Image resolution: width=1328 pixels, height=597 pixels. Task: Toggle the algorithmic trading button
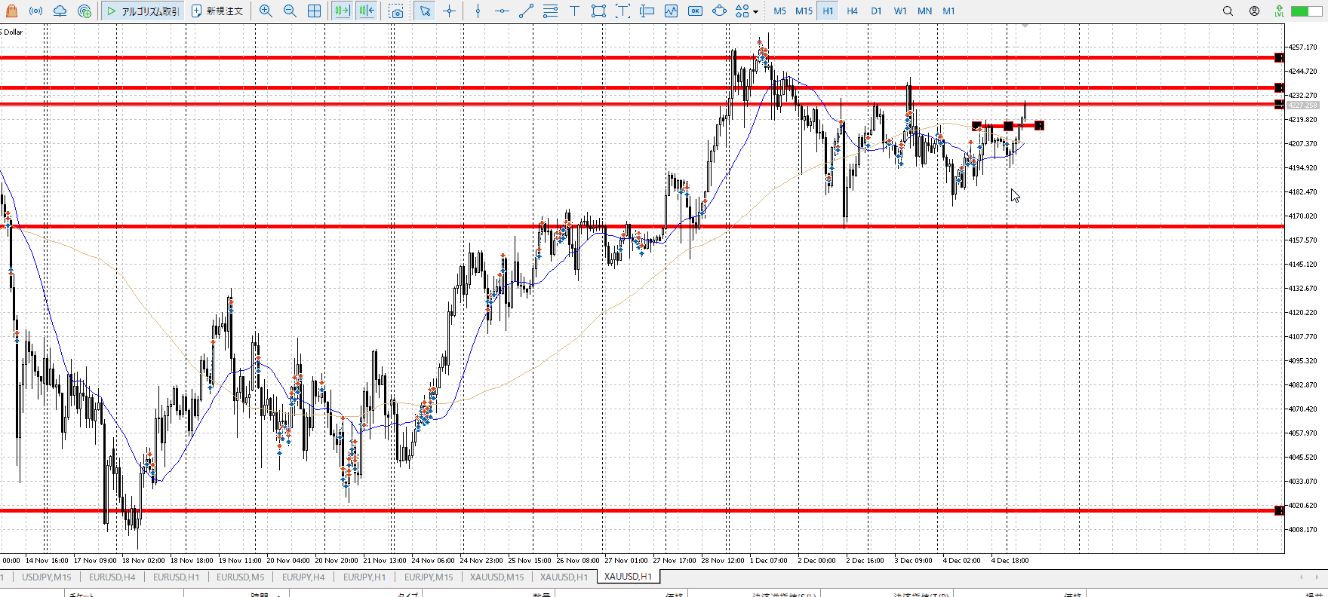(x=143, y=11)
